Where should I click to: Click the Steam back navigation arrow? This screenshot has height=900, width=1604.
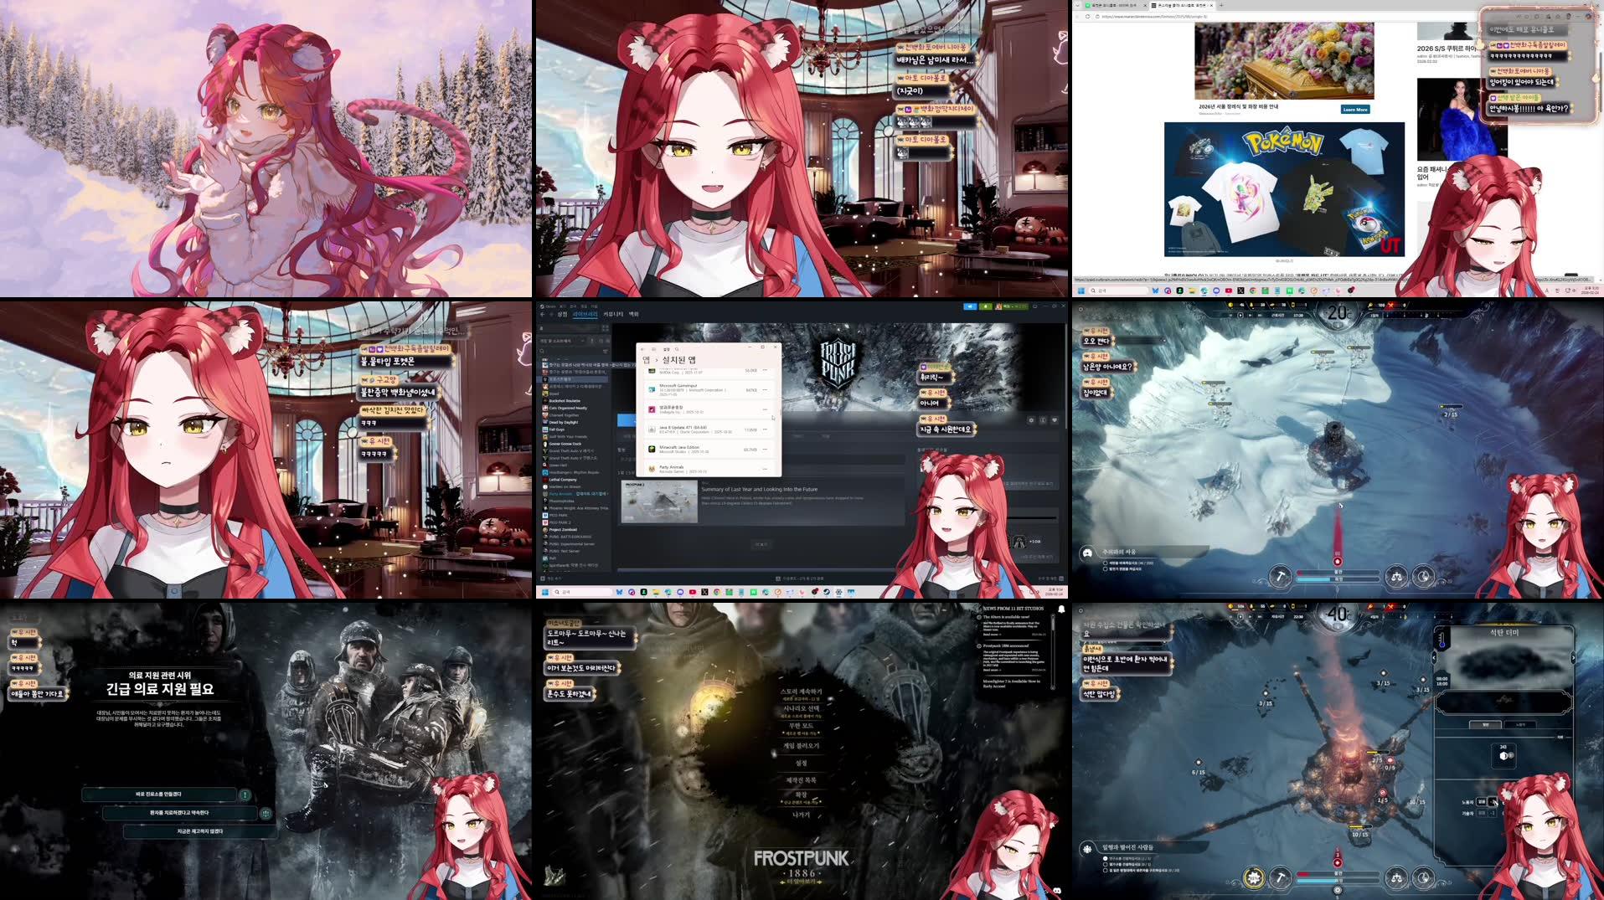point(542,314)
